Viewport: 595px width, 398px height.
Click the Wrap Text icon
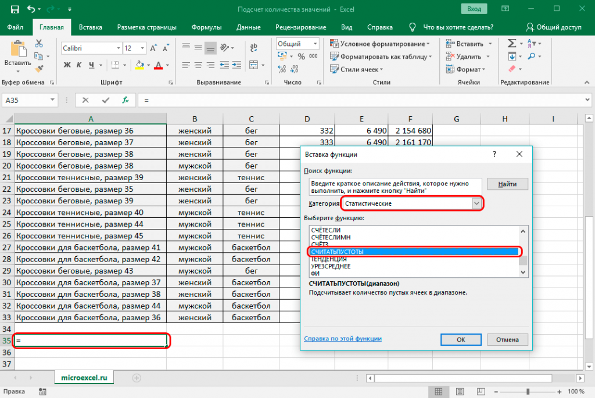[x=253, y=48]
